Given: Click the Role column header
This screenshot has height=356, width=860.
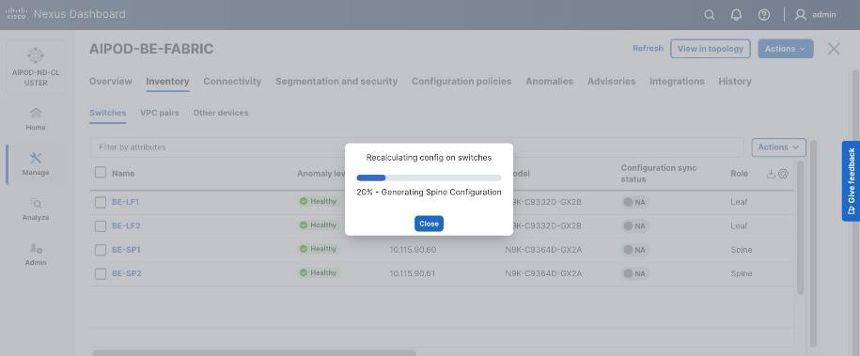Looking at the screenshot, I should (740, 174).
